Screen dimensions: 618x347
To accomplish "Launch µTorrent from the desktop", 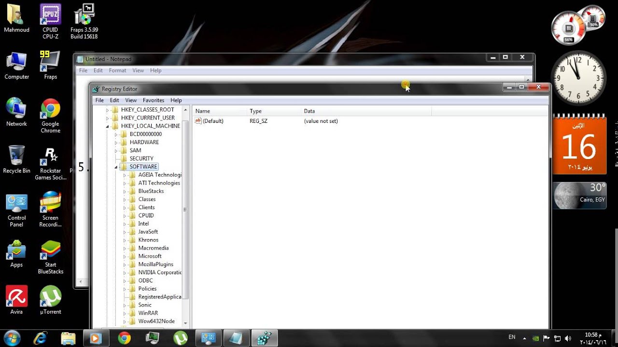I will (50, 300).
